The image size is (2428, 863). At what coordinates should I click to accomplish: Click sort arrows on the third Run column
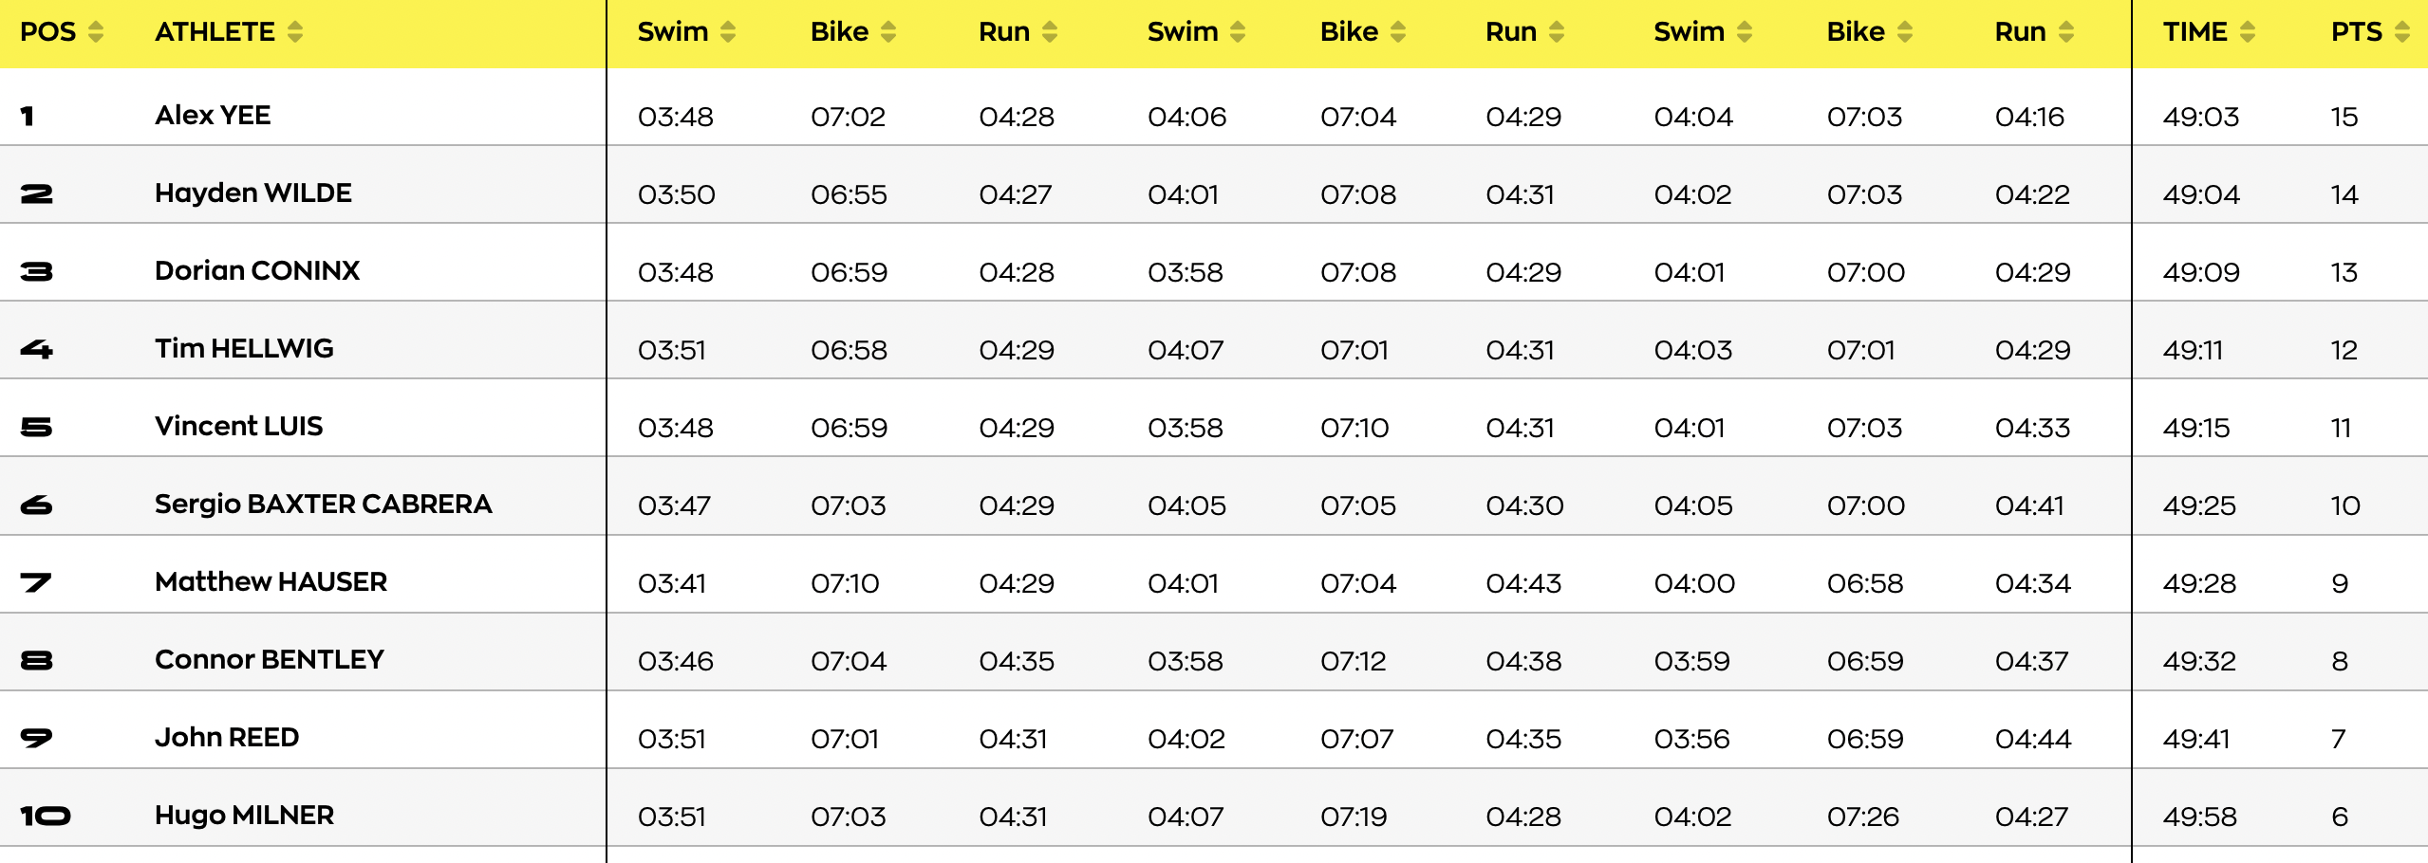click(x=2066, y=32)
